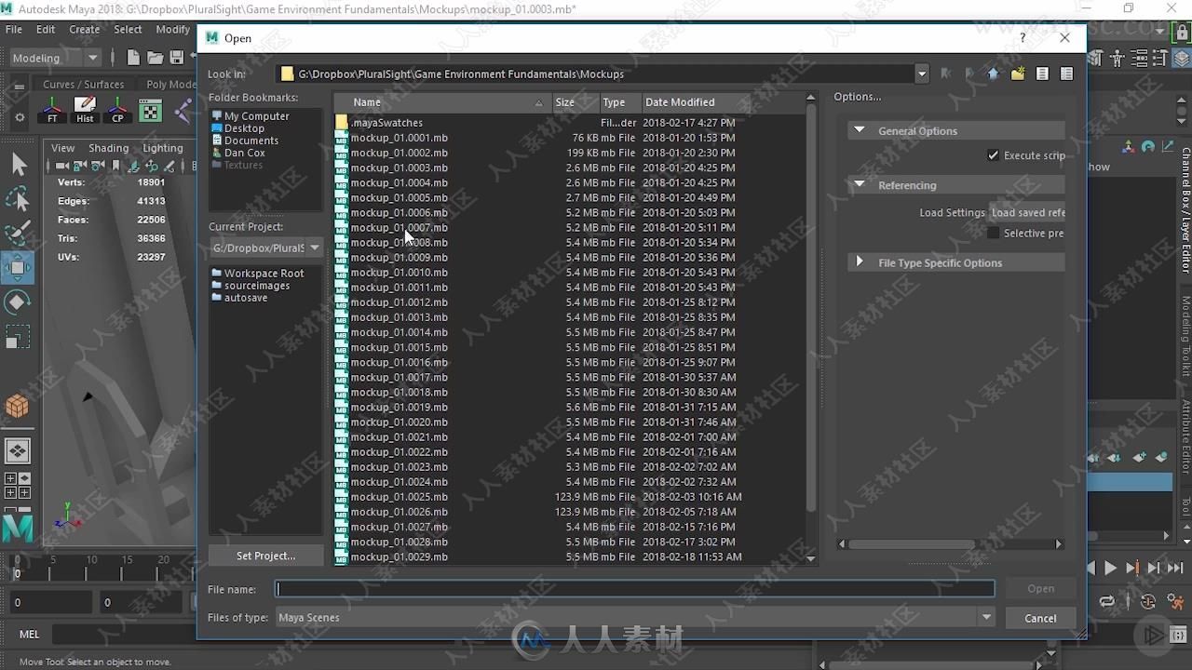
Task: Open the Look in path dropdown
Action: (x=921, y=74)
